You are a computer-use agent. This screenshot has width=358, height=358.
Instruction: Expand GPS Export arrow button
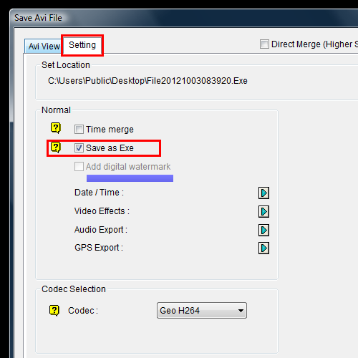pos(263,248)
